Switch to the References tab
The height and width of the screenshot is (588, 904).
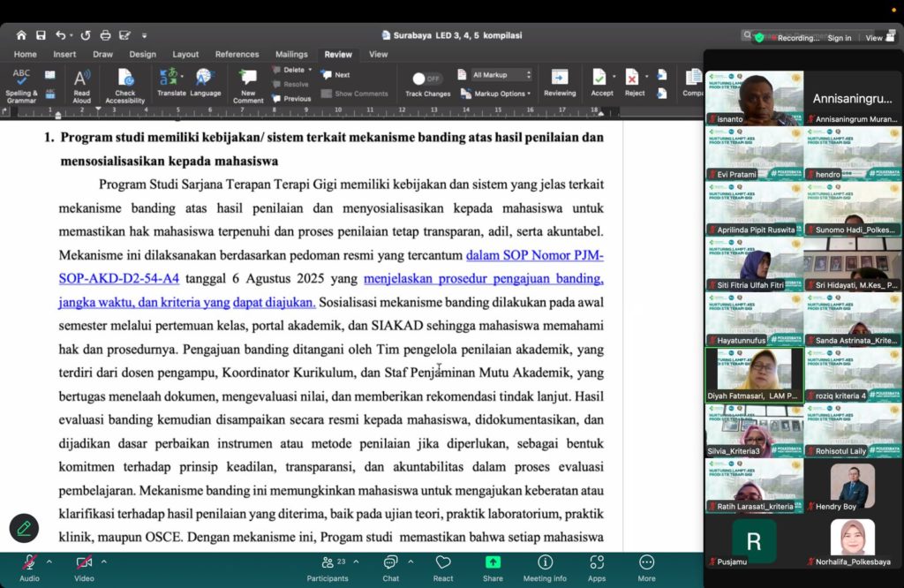tap(237, 54)
